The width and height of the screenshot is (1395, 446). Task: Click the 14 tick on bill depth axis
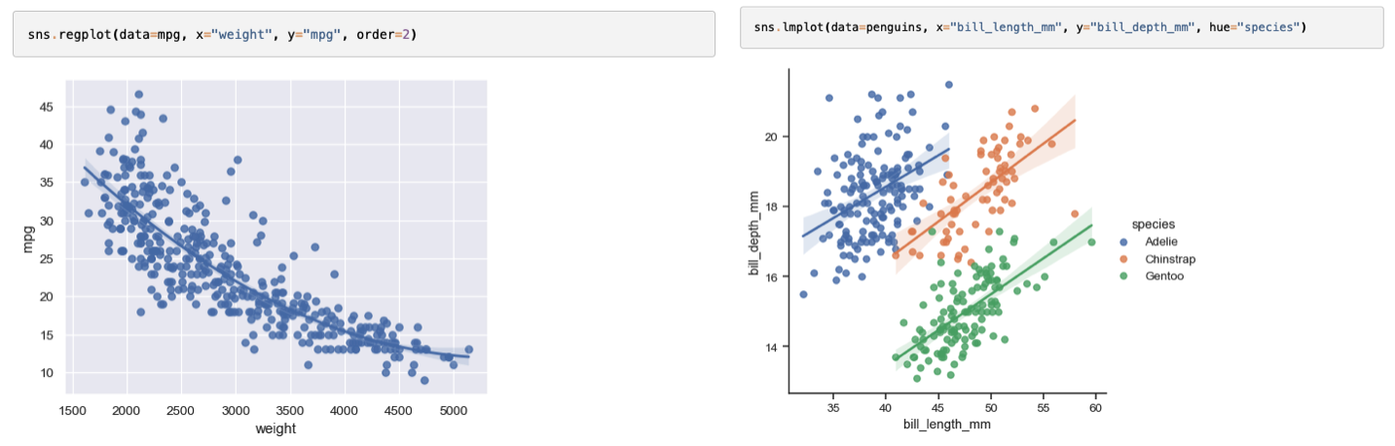point(771,347)
